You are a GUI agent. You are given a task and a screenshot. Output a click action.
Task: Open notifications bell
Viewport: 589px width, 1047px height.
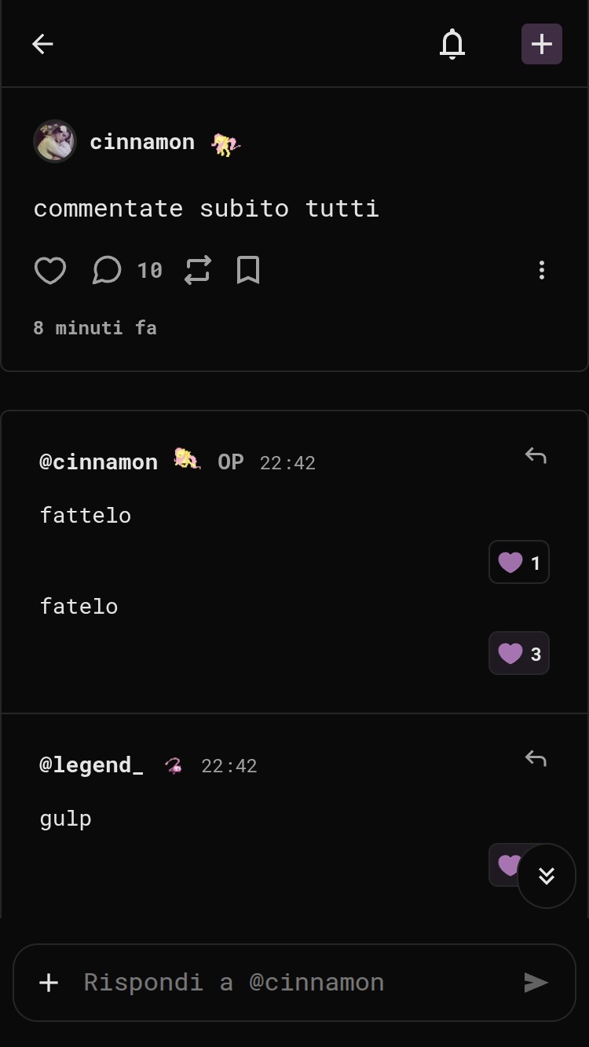click(452, 44)
